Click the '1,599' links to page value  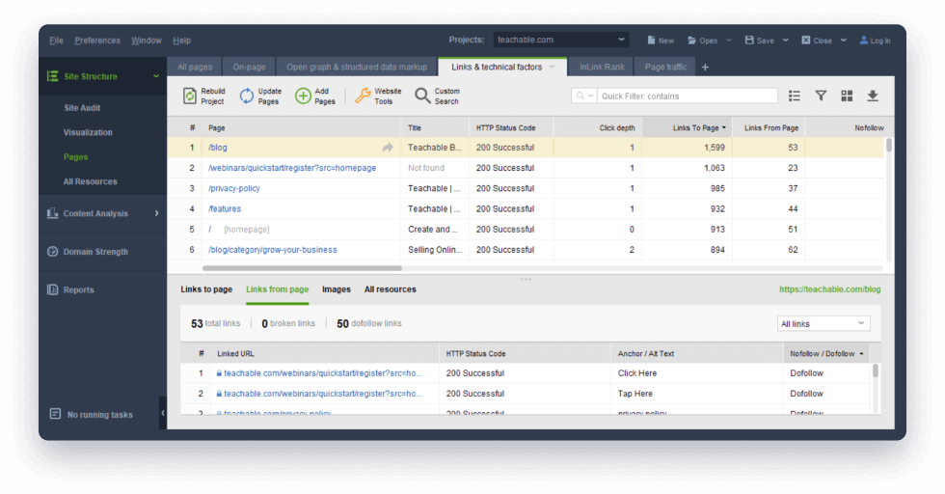(x=715, y=148)
